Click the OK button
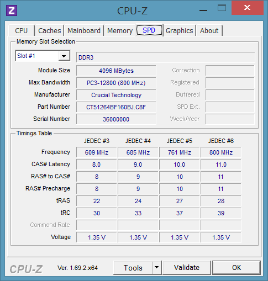 [237, 268]
